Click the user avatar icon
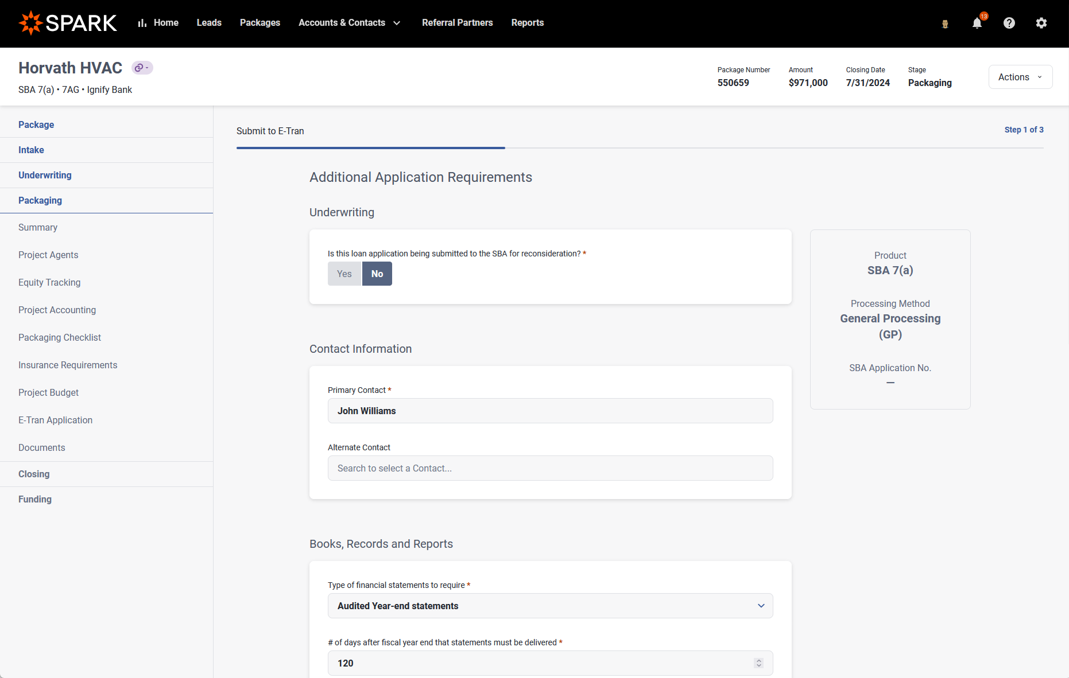Screen dimensions: 1069x678 coord(944,24)
